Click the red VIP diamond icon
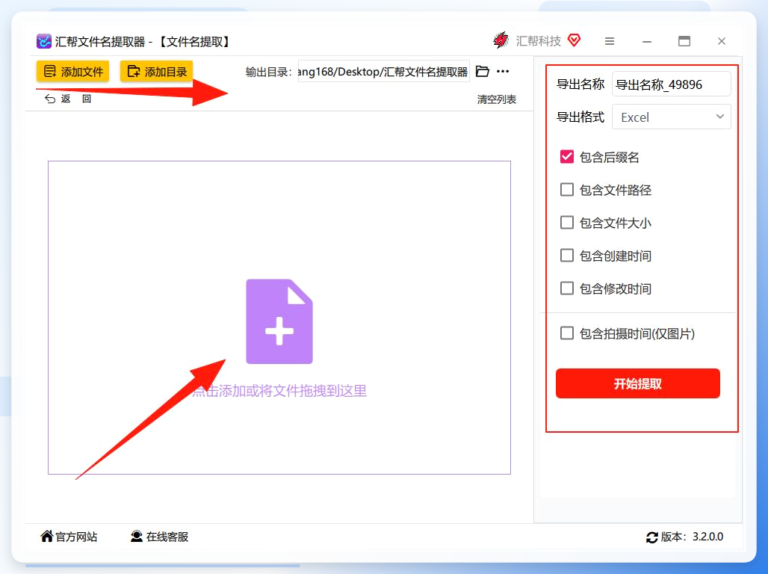The width and height of the screenshot is (768, 574). click(x=574, y=40)
